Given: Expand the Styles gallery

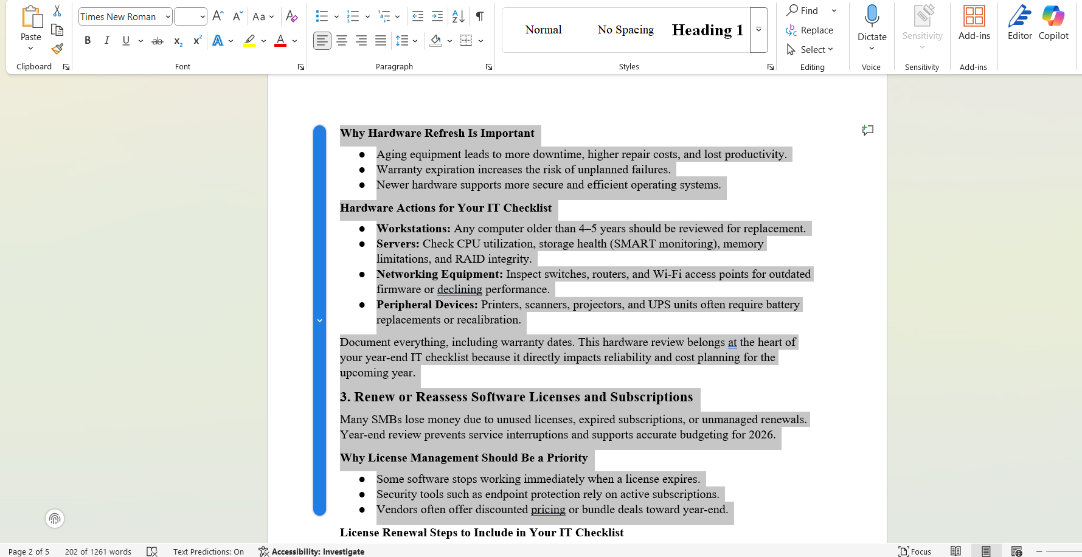Looking at the screenshot, I should tap(758, 29).
